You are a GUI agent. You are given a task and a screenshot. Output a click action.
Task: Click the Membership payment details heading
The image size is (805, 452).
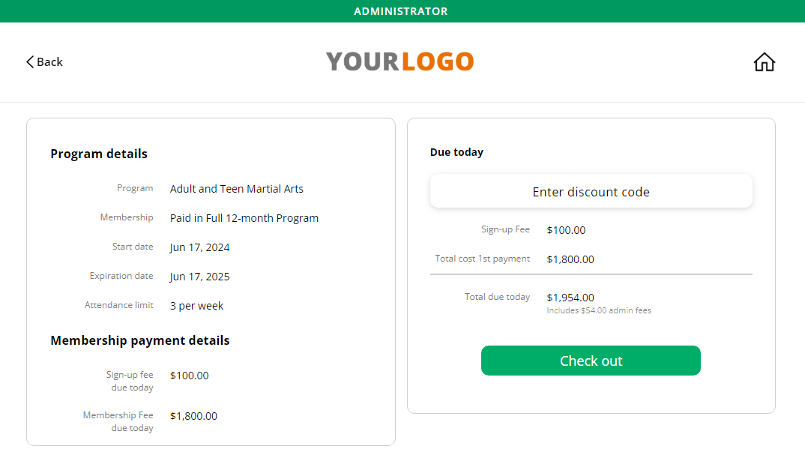coord(139,340)
